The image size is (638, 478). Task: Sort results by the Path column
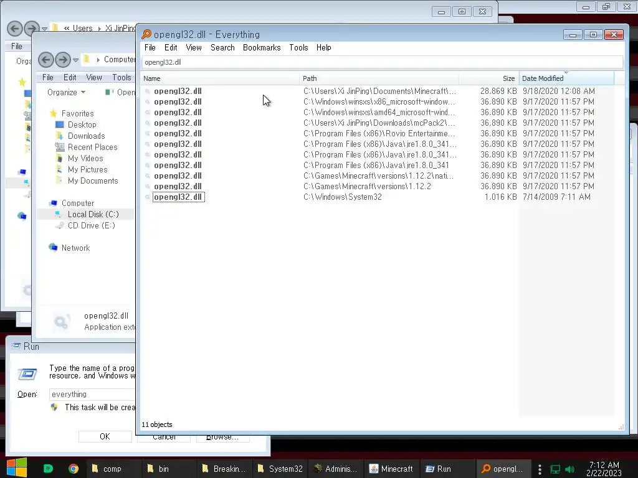tap(379, 78)
